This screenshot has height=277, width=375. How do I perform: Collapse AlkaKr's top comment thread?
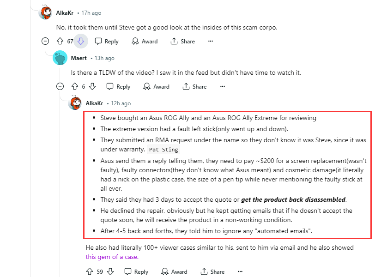(45, 41)
